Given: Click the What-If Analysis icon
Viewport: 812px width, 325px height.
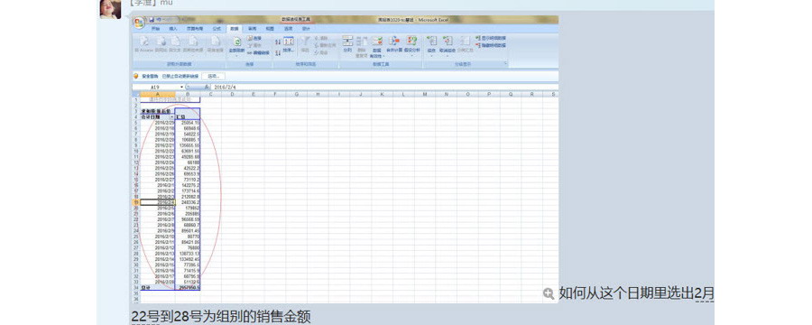Looking at the screenshot, I should coord(412,41).
